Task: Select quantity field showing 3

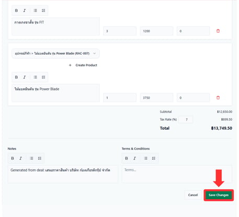Action: click(120, 31)
